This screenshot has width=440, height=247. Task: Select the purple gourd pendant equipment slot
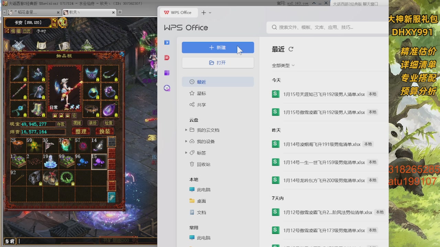[x=110, y=109]
